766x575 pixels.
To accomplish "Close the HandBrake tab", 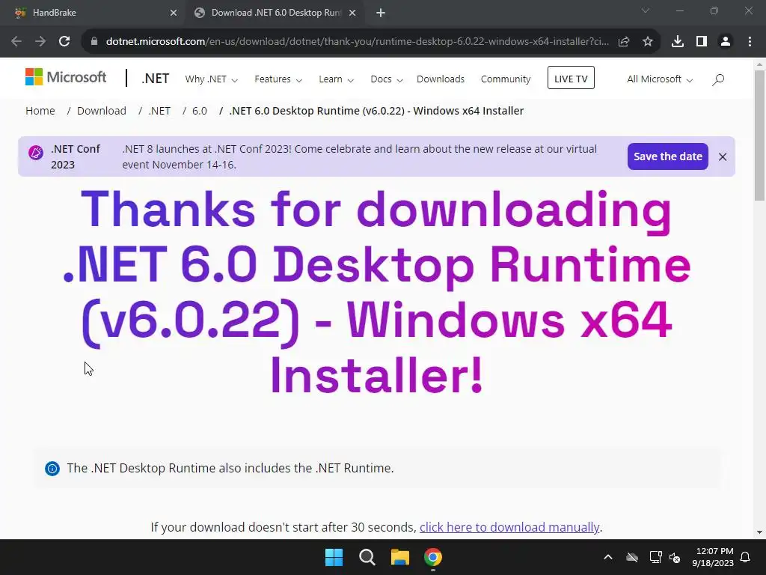I will click(x=174, y=13).
